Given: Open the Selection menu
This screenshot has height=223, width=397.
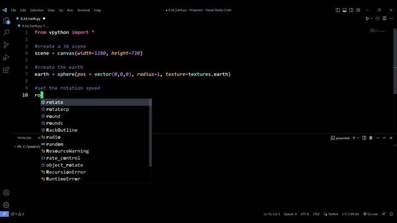Looking at the screenshot, I should 37,11.
